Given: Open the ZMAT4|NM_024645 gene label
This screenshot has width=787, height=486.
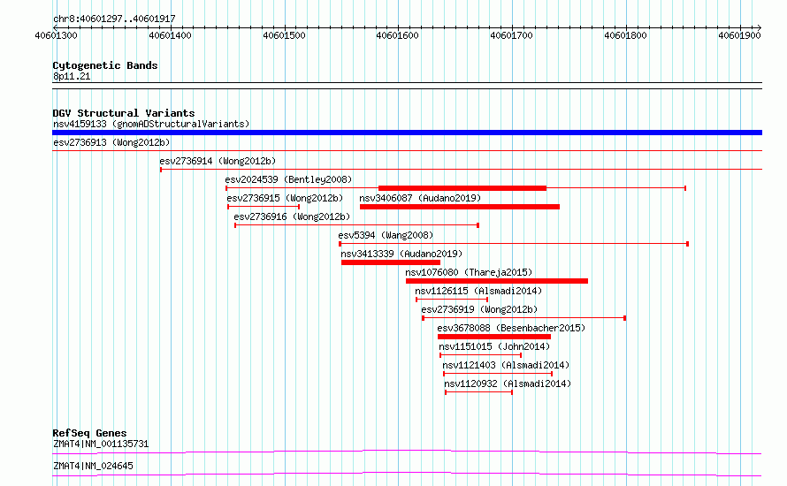Looking at the screenshot, I should [x=94, y=466].
